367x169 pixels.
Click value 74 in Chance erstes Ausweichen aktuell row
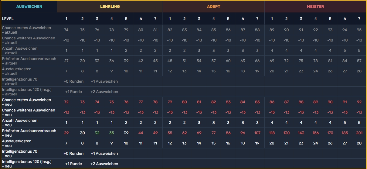pos(66,30)
